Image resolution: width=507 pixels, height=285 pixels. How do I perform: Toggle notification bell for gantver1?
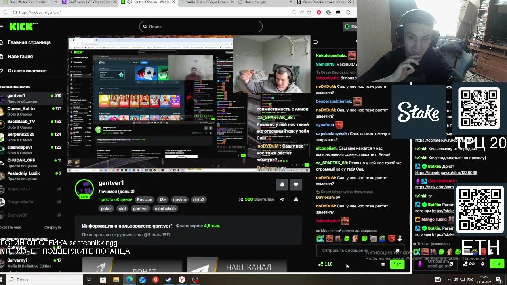tap(282, 184)
